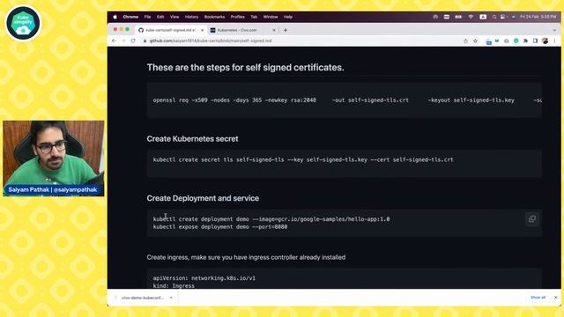Viewport: 564px width, 317px height.
Task: Open the Help menu
Action: point(288,17)
